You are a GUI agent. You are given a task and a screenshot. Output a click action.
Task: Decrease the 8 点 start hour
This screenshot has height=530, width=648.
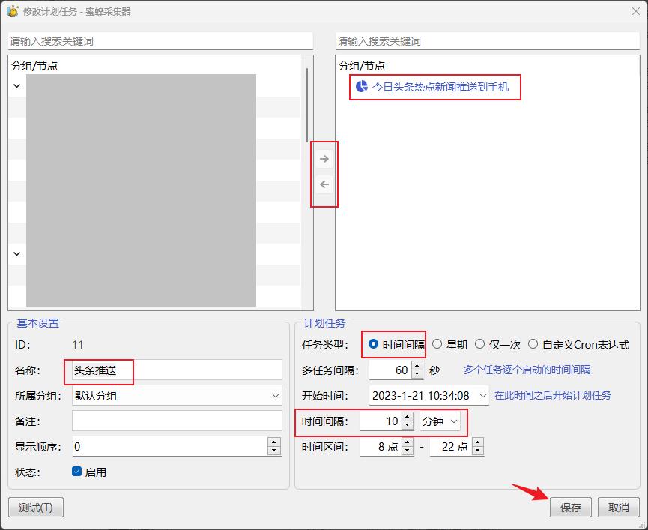(408, 451)
